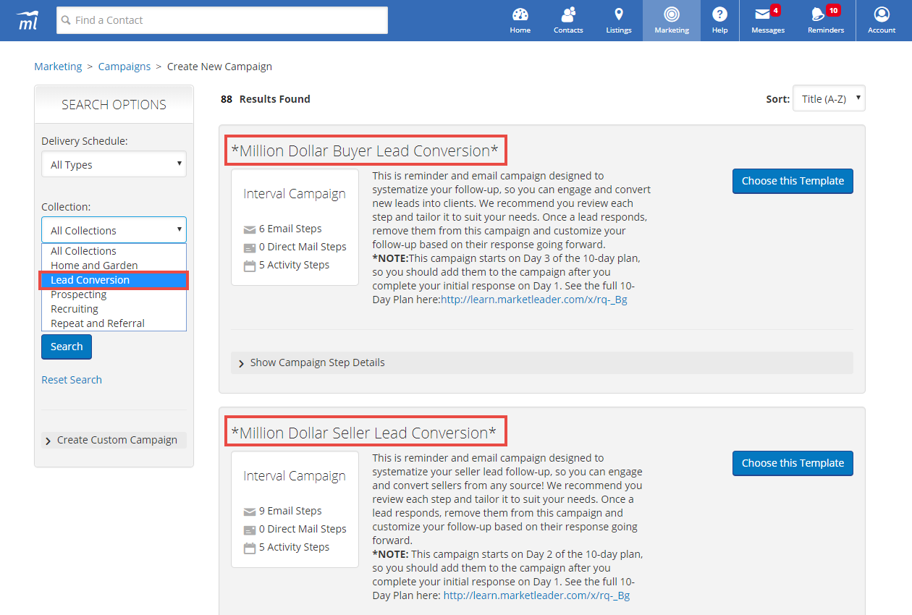Click the Million Dollar Buyer Lead Conversion title

coord(365,150)
